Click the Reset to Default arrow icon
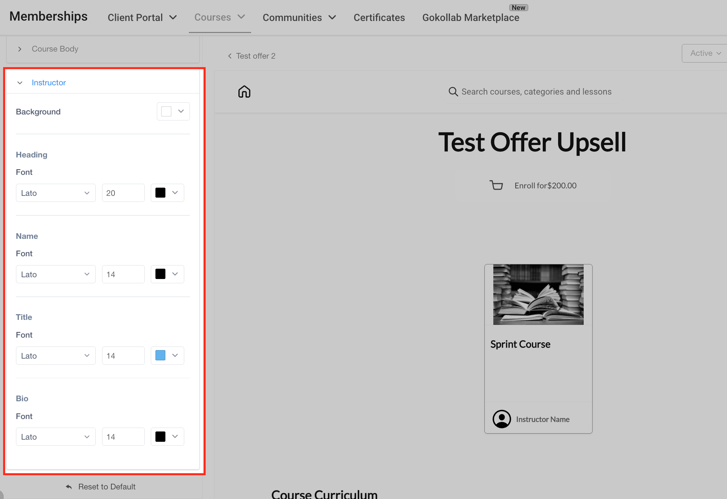Screen dimensions: 727x499 click(69, 487)
